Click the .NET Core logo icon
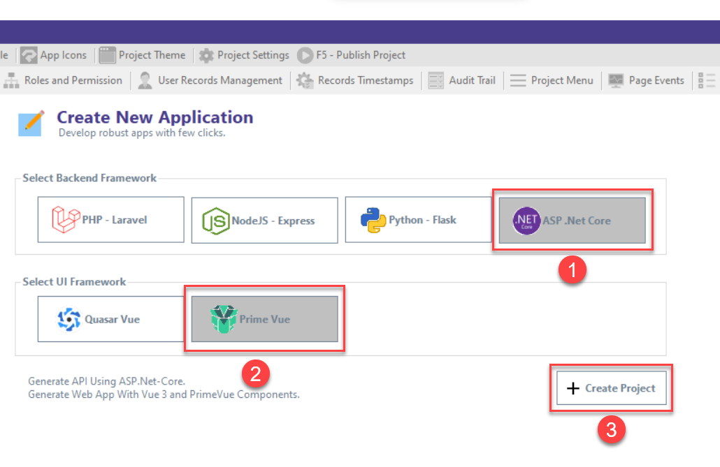Viewport: 720px width, 467px height. (x=526, y=221)
